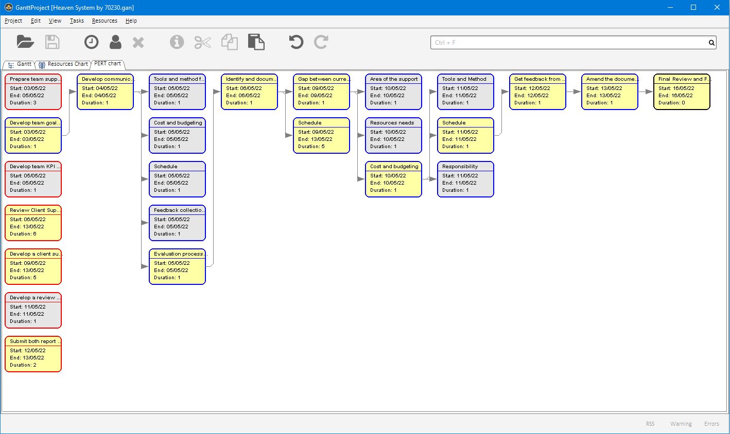730x434 pixels.
Task: Select the Feedback collectio... PERT node
Action: (x=177, y=223)
